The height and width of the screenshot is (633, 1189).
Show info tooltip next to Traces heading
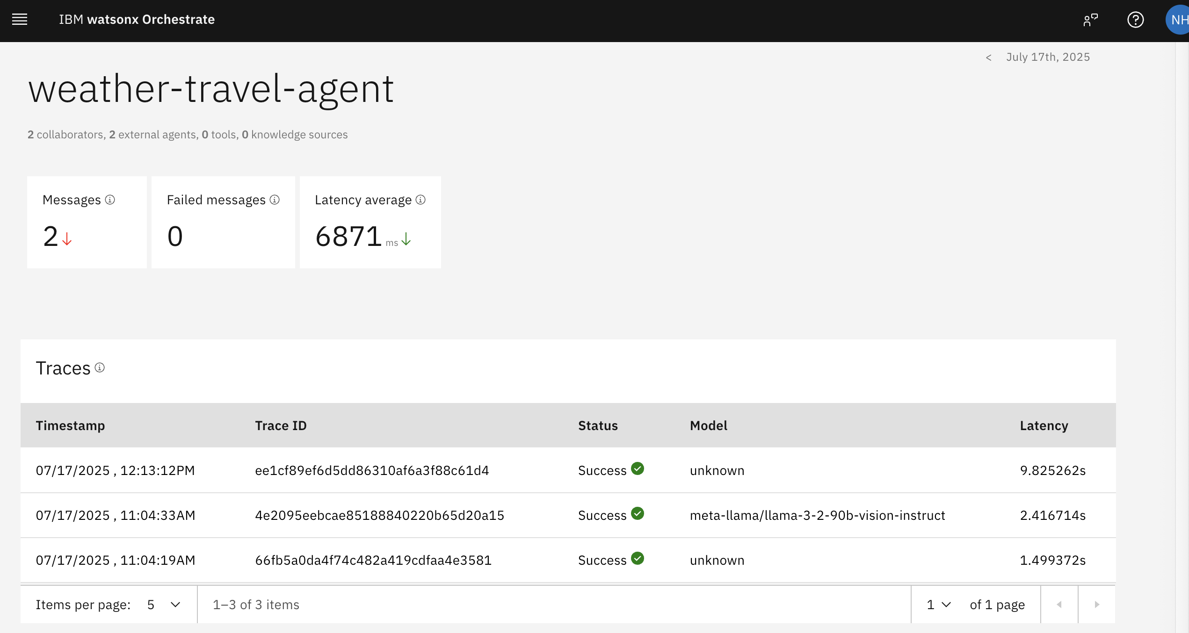tap(100, 367)
